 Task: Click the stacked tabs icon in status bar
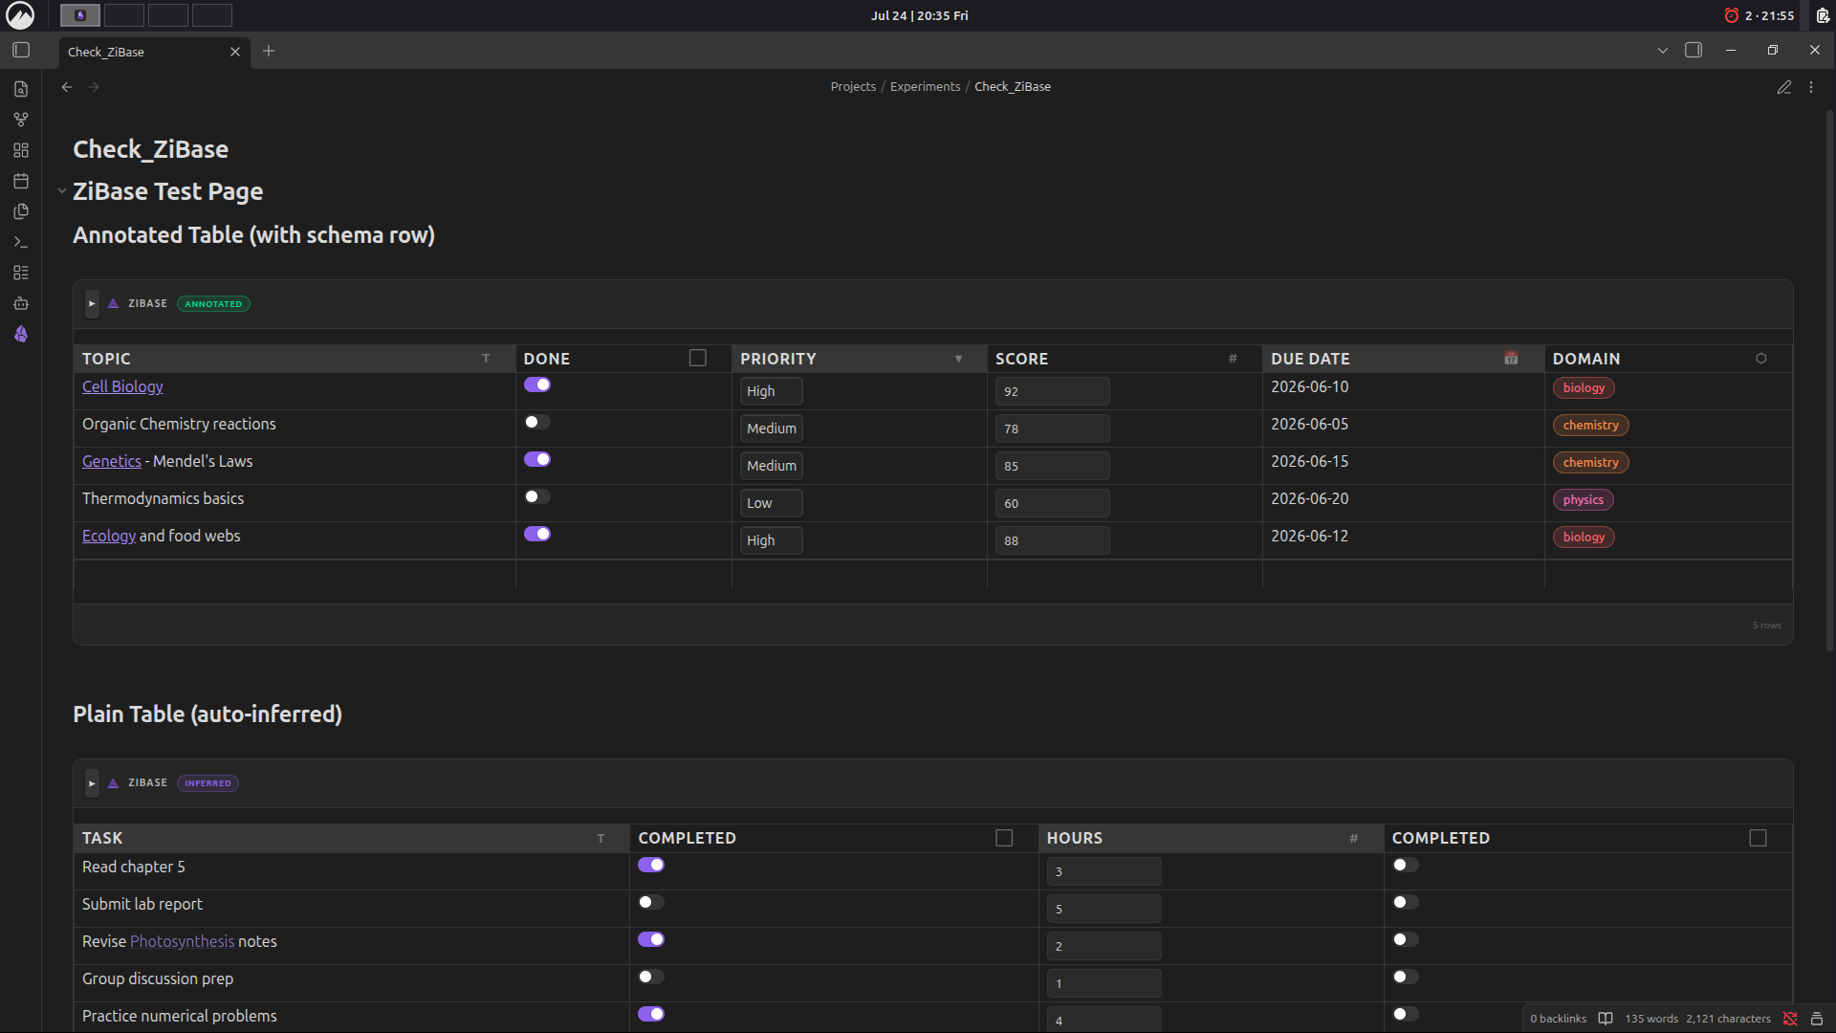point(1817,1019)
